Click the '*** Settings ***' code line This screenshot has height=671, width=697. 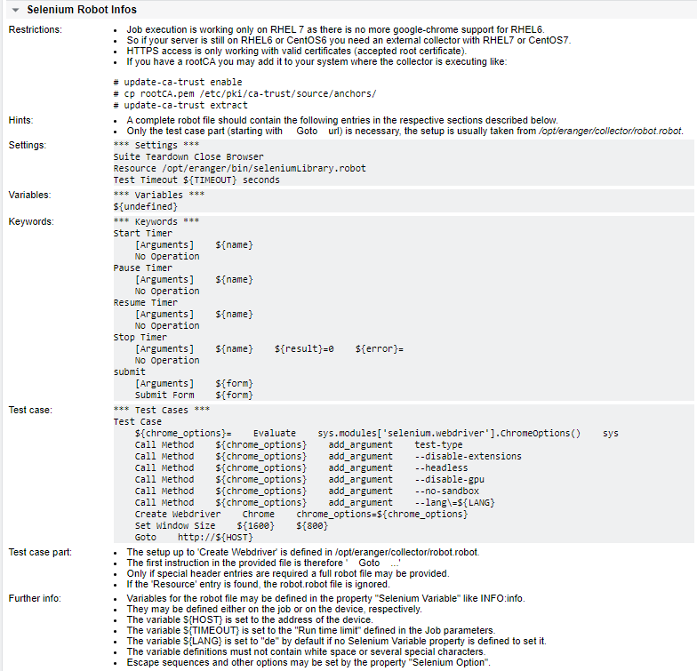(156, 146)
